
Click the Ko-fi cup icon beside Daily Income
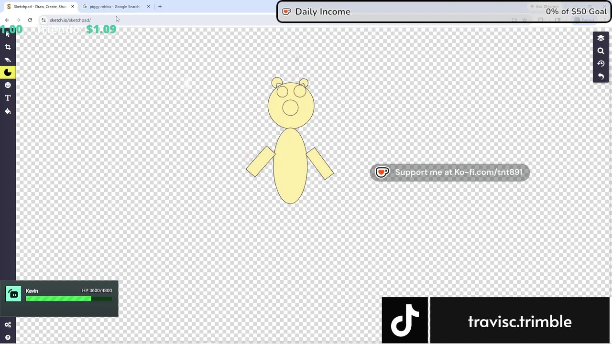pos(286,12)
